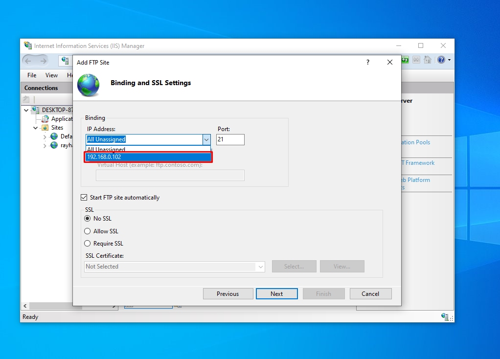Click the Application Pools link on right
Image resolution: width=500 pixels, height=359 pixels.
(415, 142)
